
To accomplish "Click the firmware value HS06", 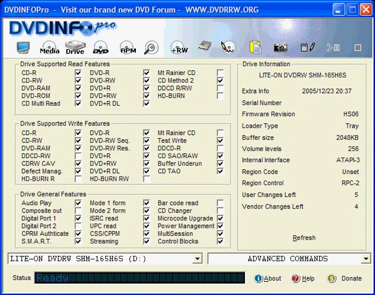I will point(351,114).
